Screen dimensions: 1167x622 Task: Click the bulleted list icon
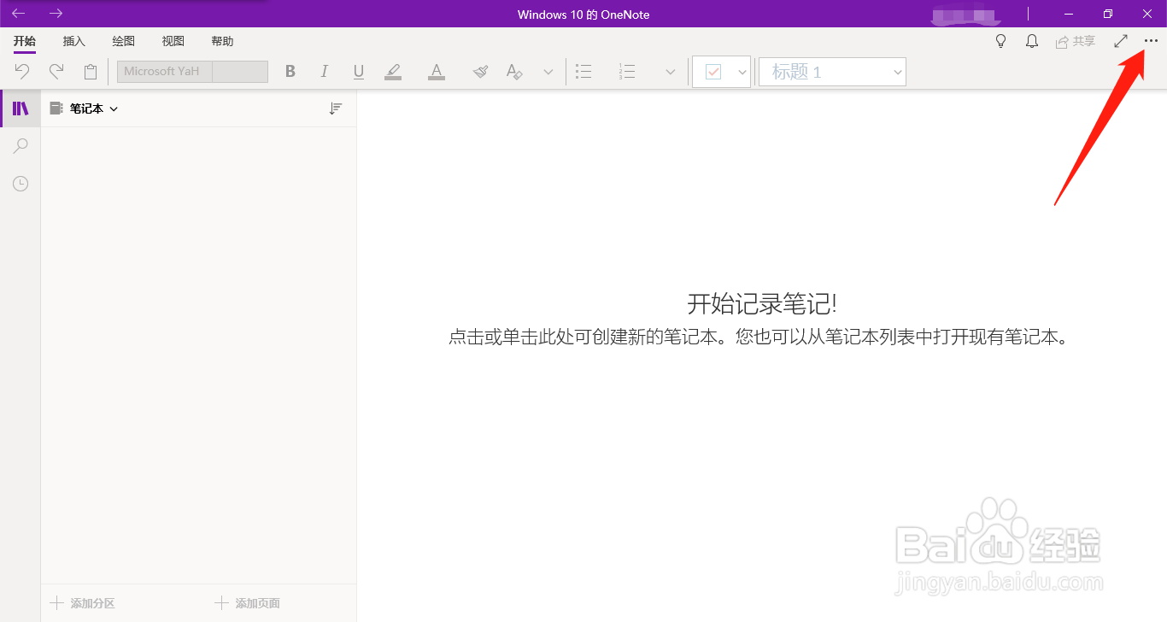[x=583, y=72]
